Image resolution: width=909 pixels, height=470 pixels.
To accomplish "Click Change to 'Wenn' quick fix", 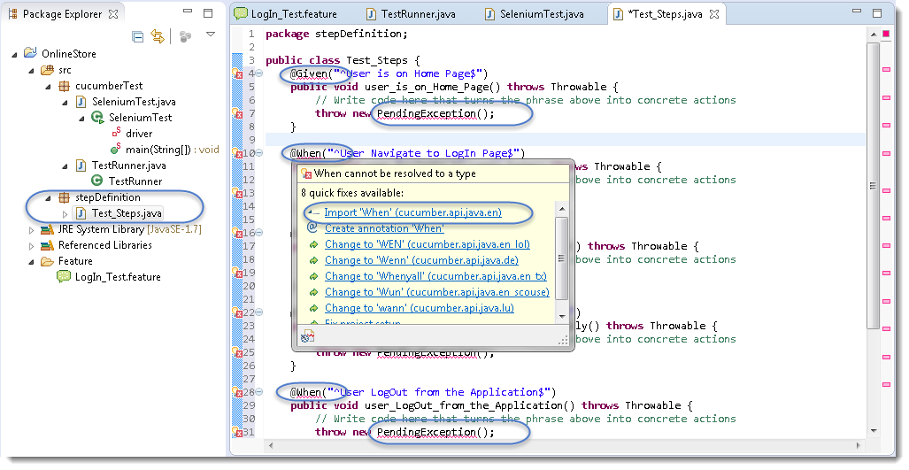I will pyautogui.click(x=421, y=260).
